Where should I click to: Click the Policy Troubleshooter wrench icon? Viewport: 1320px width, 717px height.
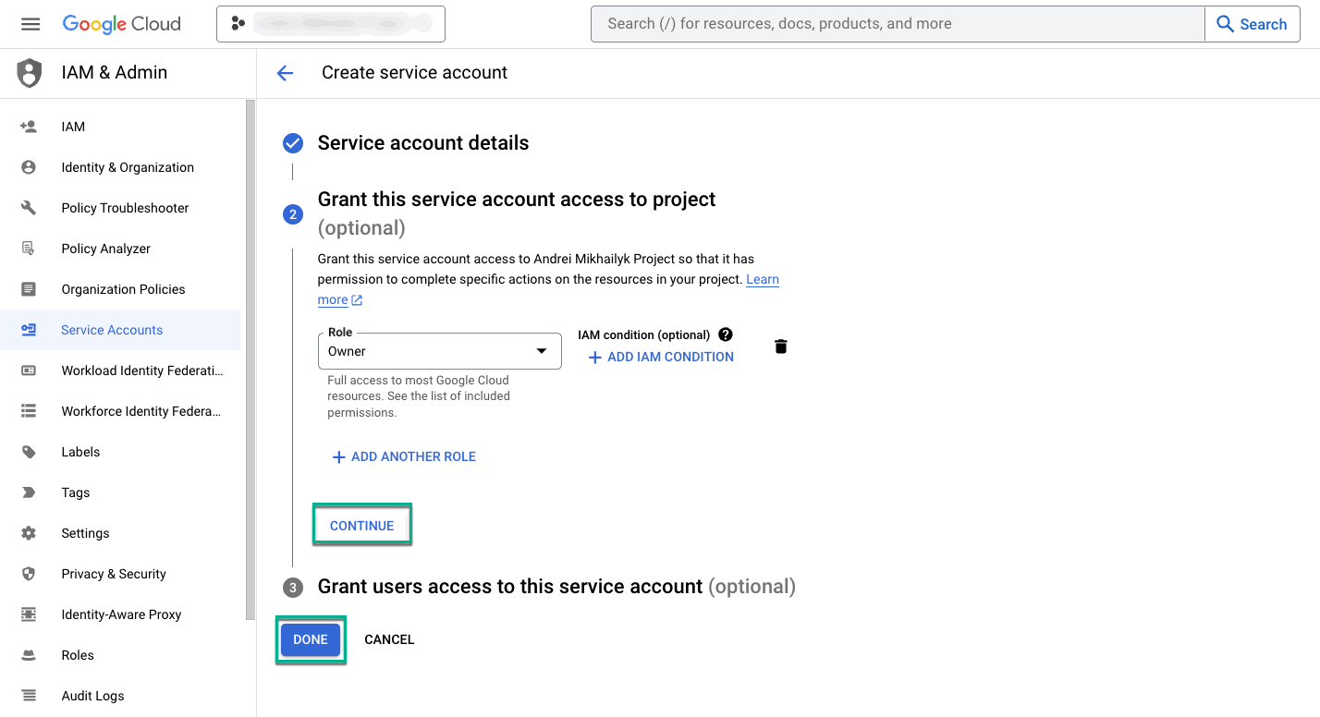29,208
